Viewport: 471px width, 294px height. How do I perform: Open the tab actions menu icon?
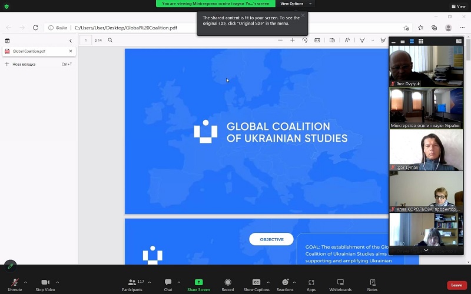[x=7, y=41]
